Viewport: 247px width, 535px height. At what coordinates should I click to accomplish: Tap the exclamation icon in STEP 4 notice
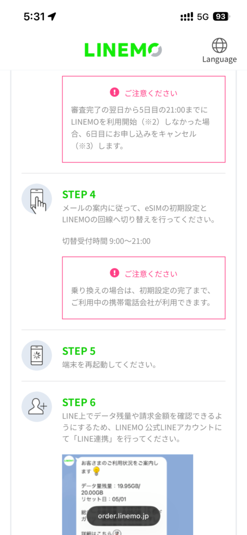[x=114, y=273]
